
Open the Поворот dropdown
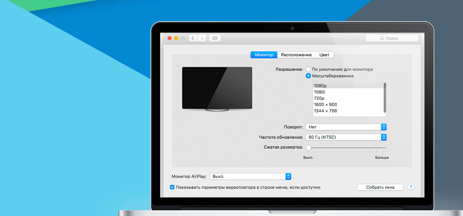click(x=346, y=127)
